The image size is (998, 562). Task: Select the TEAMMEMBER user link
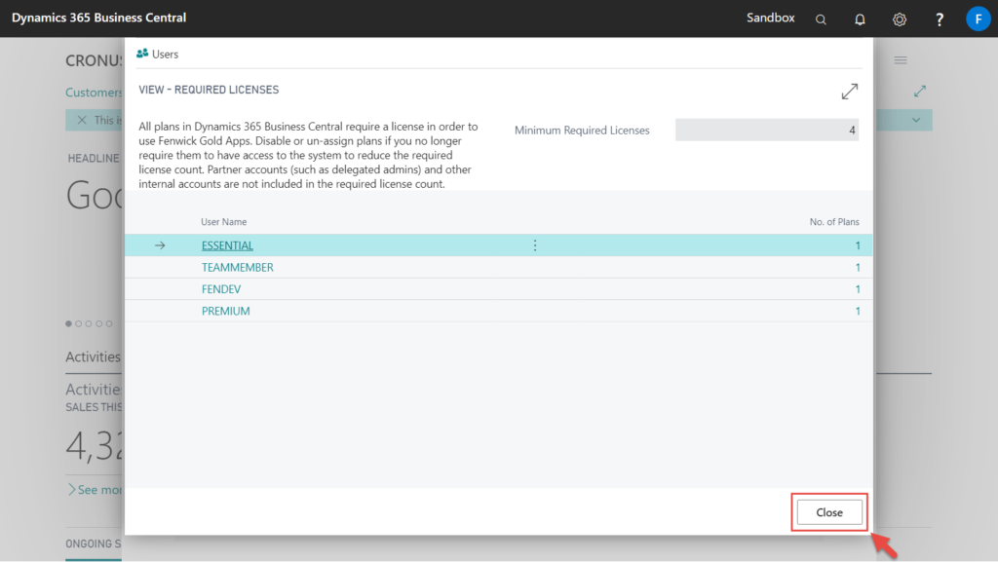pyautogui.click(x=238, y=267)
